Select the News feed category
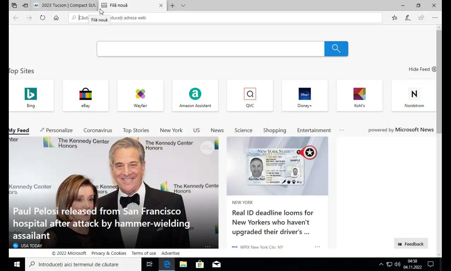The height and width of the screenshot is (271, 451). [x=217, y=130]
